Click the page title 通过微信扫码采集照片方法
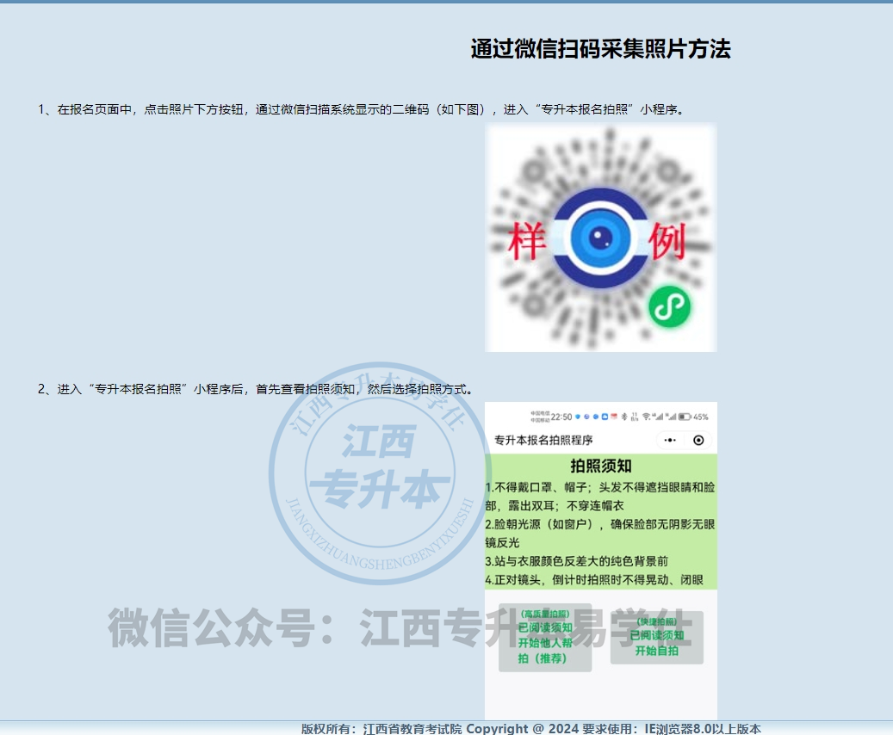This screenshot has height=735, width=893. point(601,49)
